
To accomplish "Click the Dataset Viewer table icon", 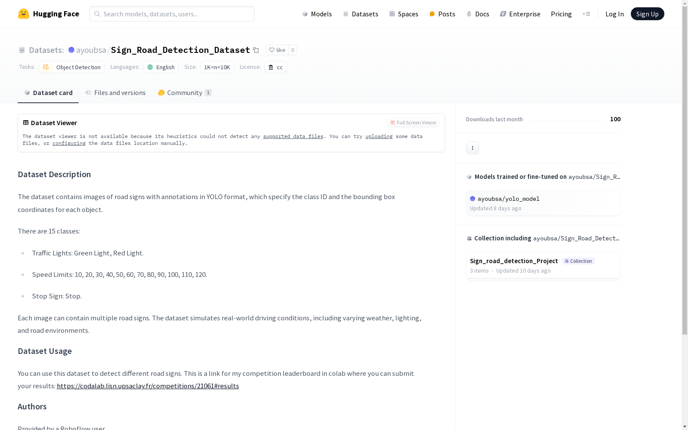I will (x=26, y=123).
